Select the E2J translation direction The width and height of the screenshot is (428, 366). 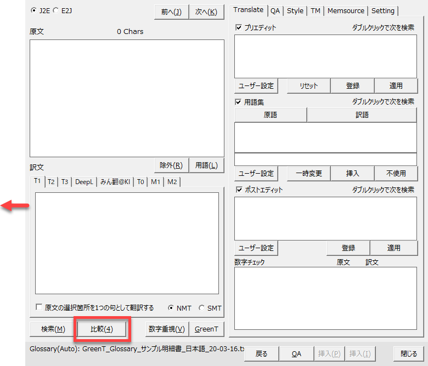point(55,10)
